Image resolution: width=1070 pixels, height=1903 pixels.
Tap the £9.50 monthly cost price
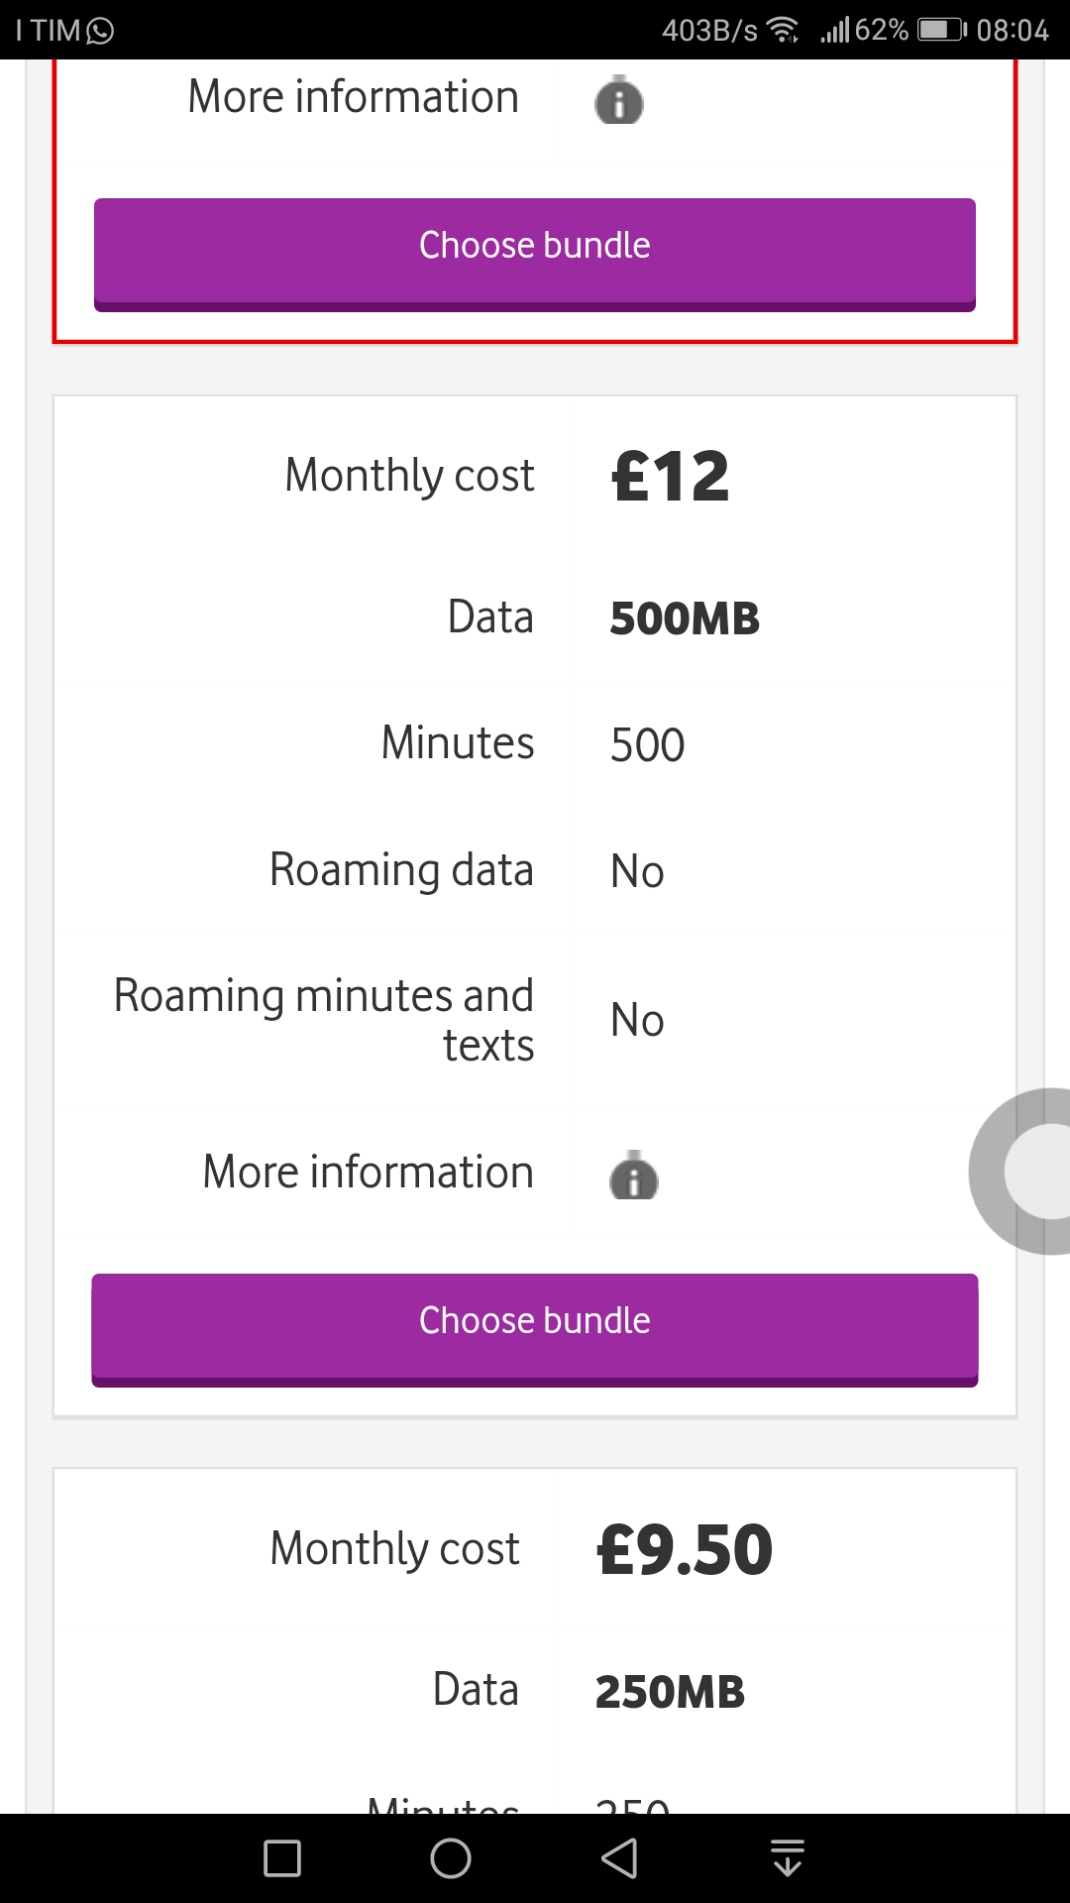[x=685, y=1550]
